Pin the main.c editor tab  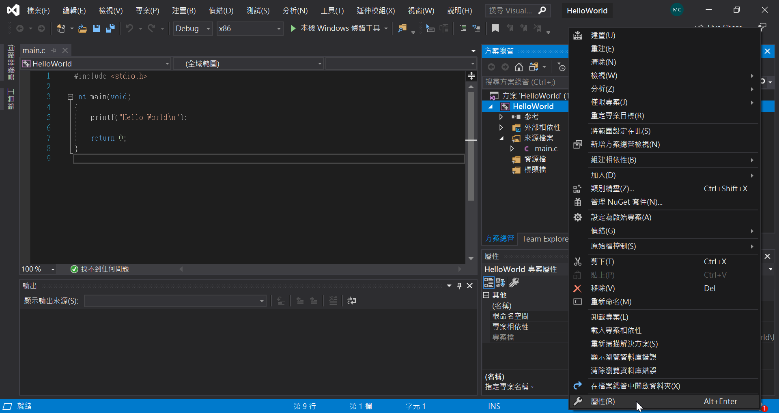(x=54, y=50)
